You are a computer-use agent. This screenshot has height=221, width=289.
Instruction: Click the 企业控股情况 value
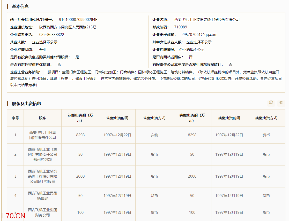tap(191, 50)
